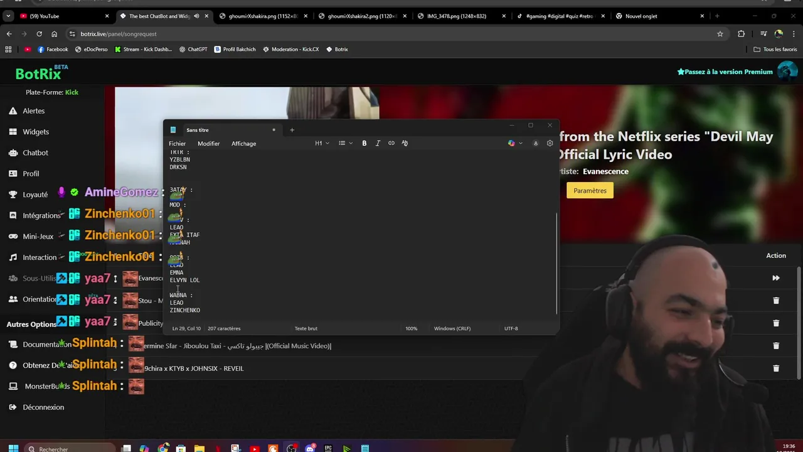Screen dimensions: 803x452
Task: Open zoom level 100% in status bar
Action: tap(411, 328)
